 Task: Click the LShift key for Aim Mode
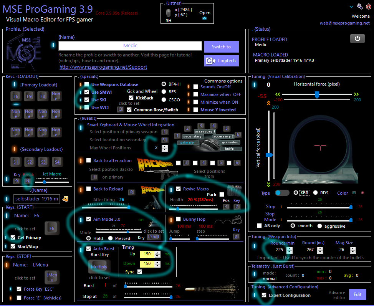[x=154, y=237]
